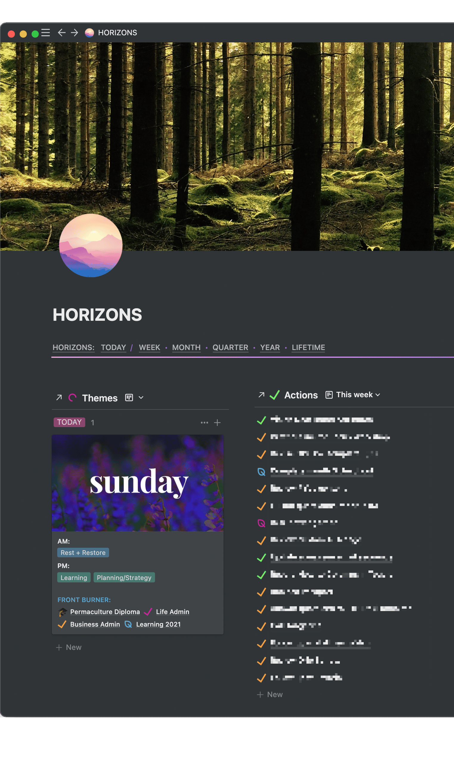Open Actions database via diagonal arrow
Screen dimensions: 454x761
tap(261, 395)
